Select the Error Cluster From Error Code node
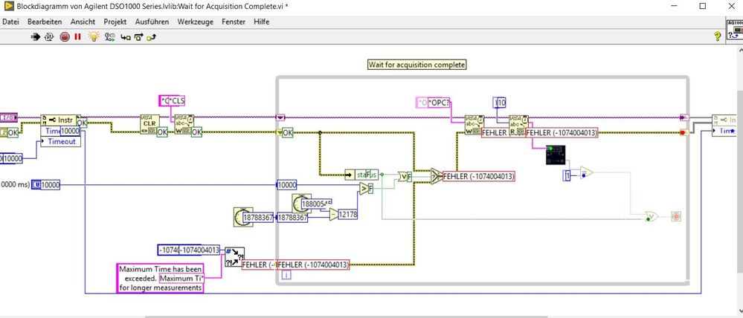Viewport: 743px width, 318px height. coord(234,257)
